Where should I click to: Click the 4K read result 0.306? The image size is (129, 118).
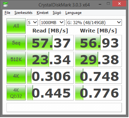(50, 76)
